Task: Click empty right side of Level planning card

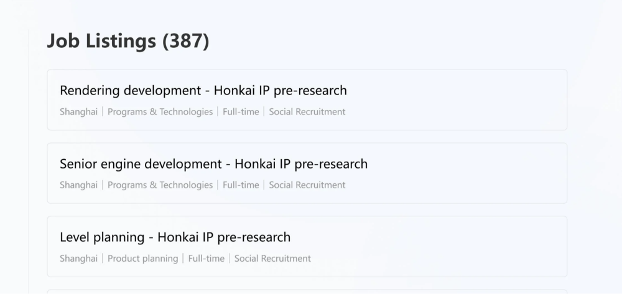Action: pyautogui.click(x=485, y=246)
